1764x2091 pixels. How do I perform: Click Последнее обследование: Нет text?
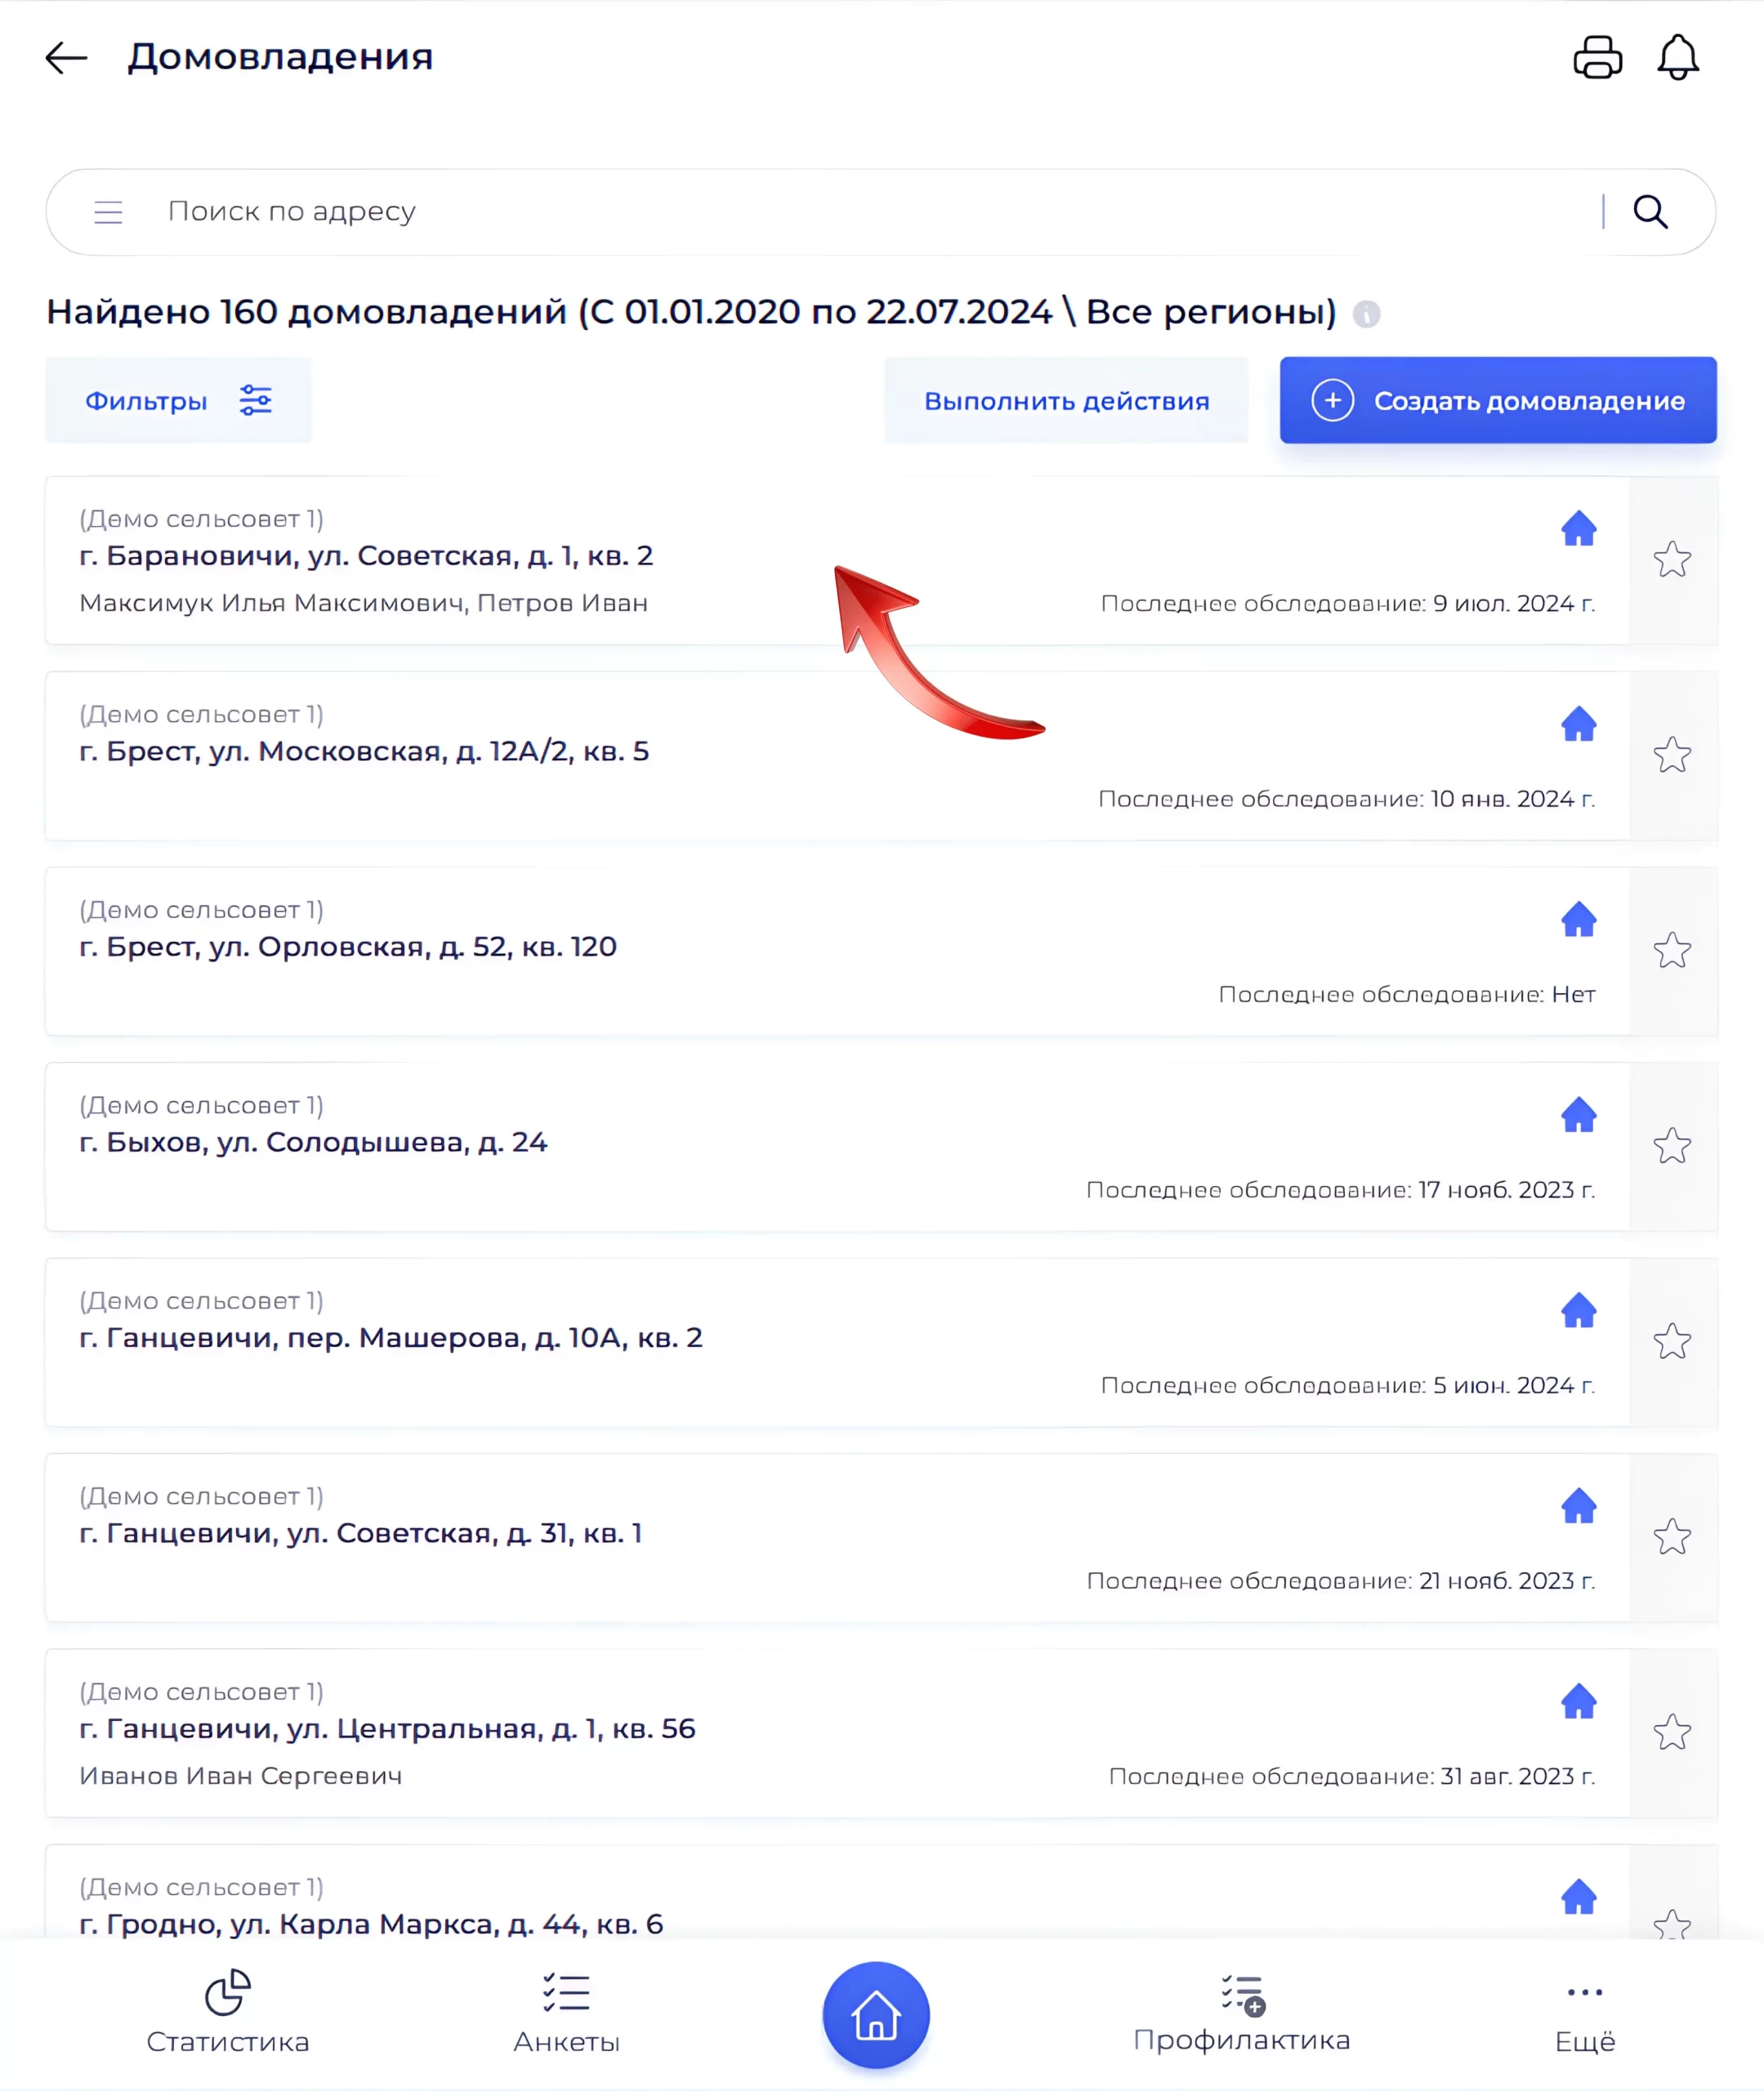(1407, 995)
